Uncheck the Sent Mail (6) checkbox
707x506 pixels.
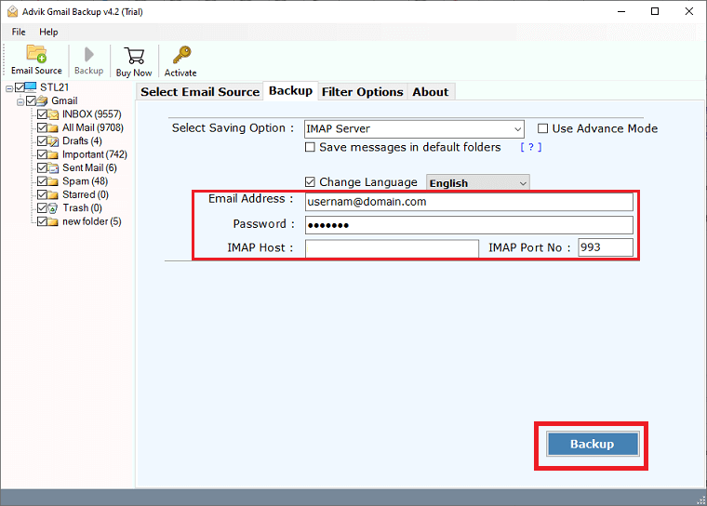42,167
